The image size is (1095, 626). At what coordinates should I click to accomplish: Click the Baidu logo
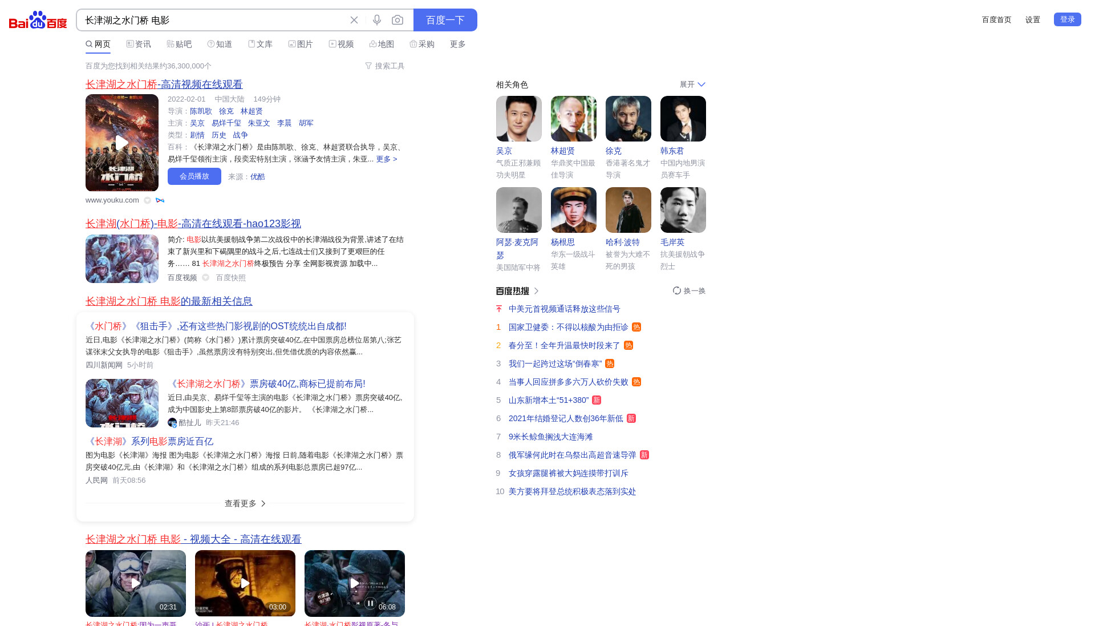tap(38, 20)
